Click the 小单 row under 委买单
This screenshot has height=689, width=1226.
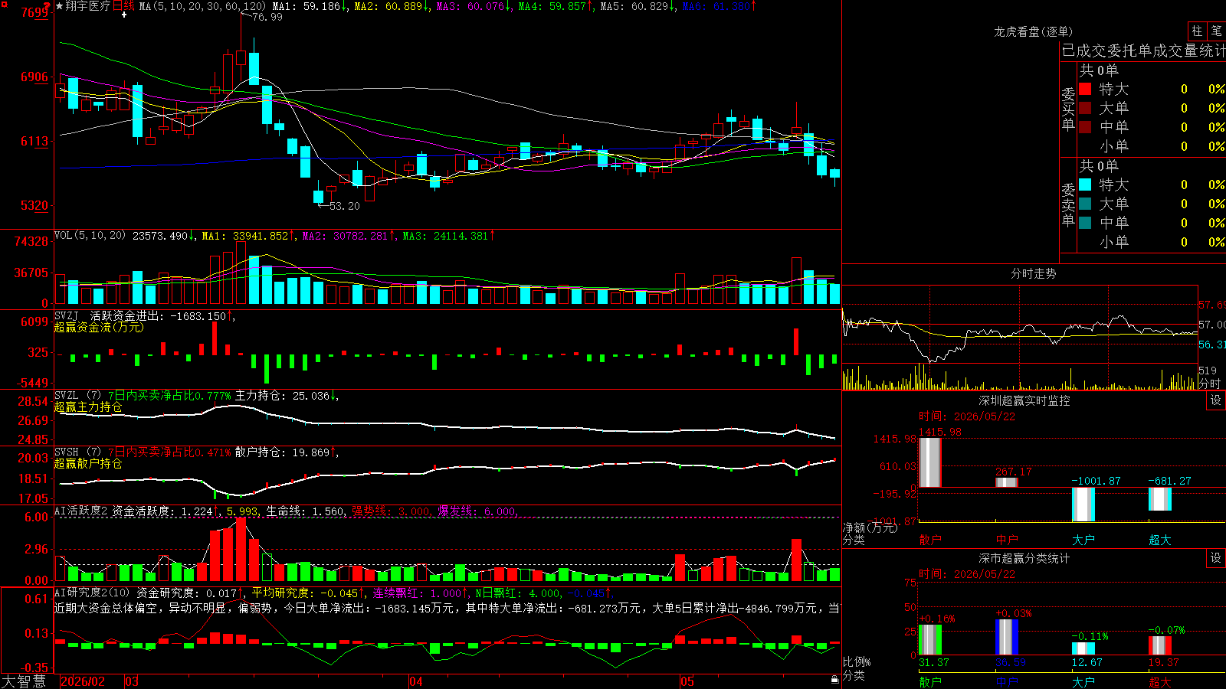1152,146
